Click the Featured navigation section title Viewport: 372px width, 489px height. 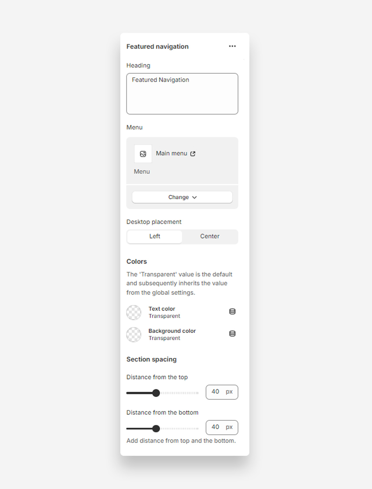[158, 47]
